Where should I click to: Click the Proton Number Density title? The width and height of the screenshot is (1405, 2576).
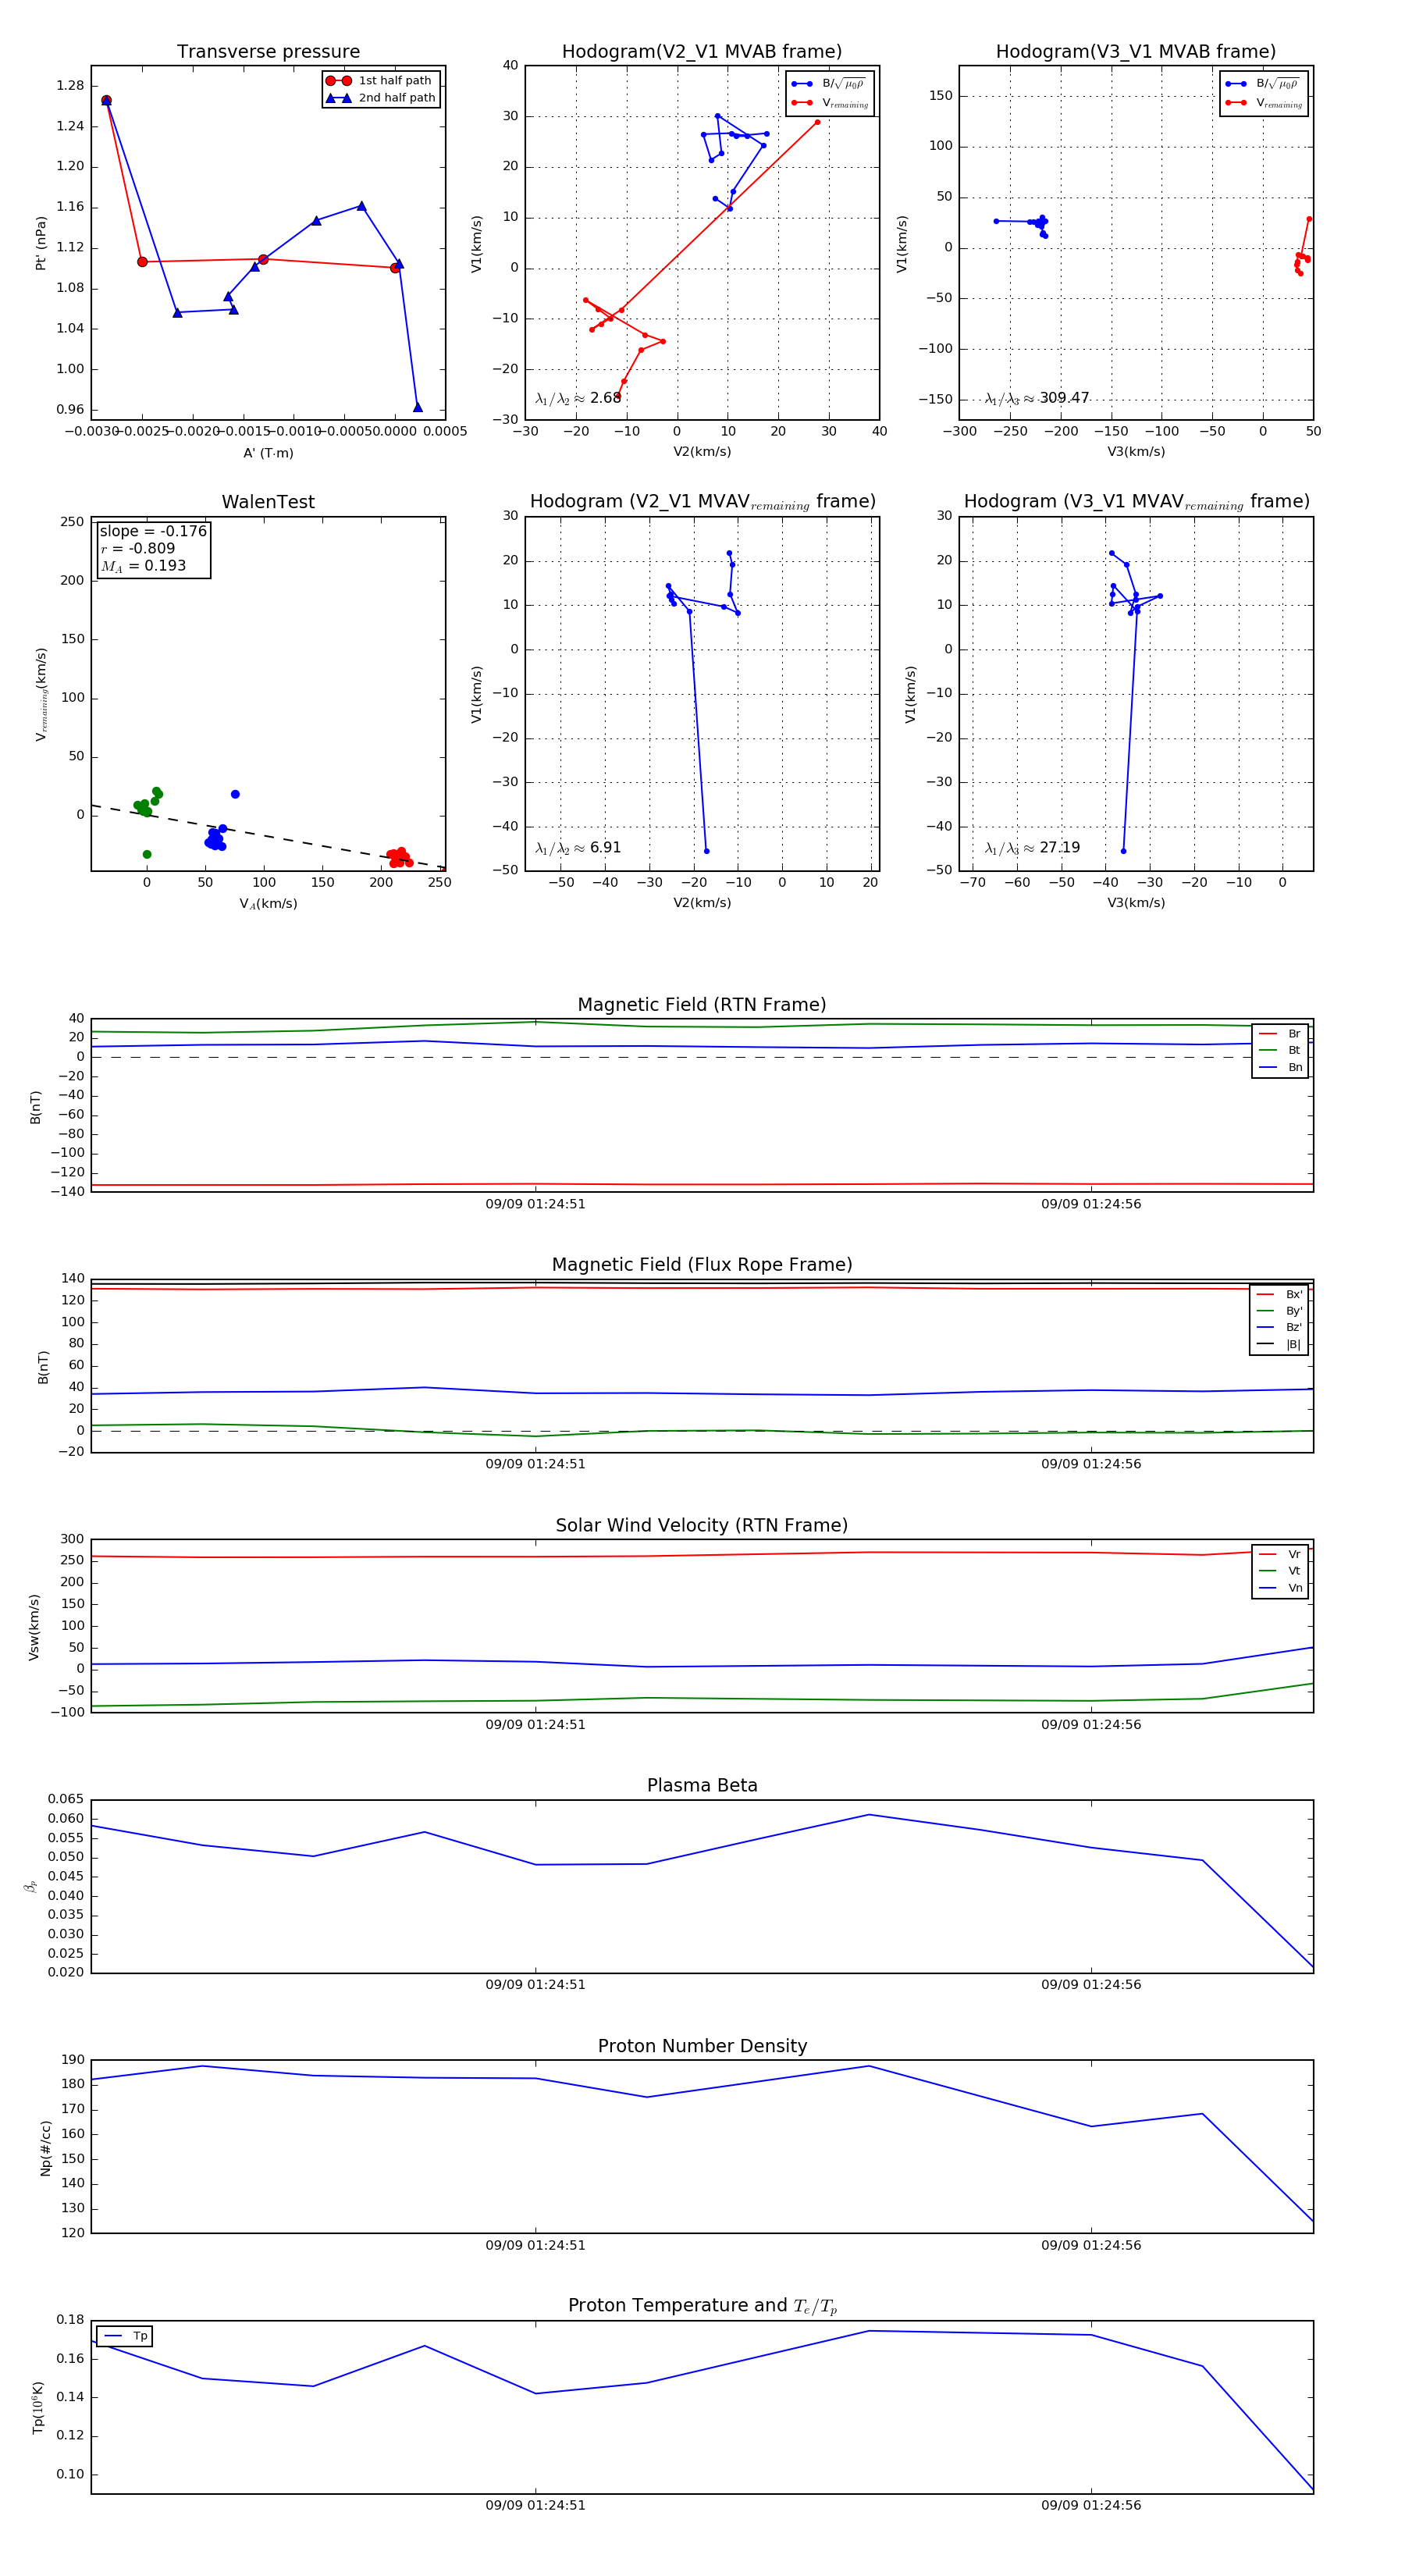(702, 2046)
